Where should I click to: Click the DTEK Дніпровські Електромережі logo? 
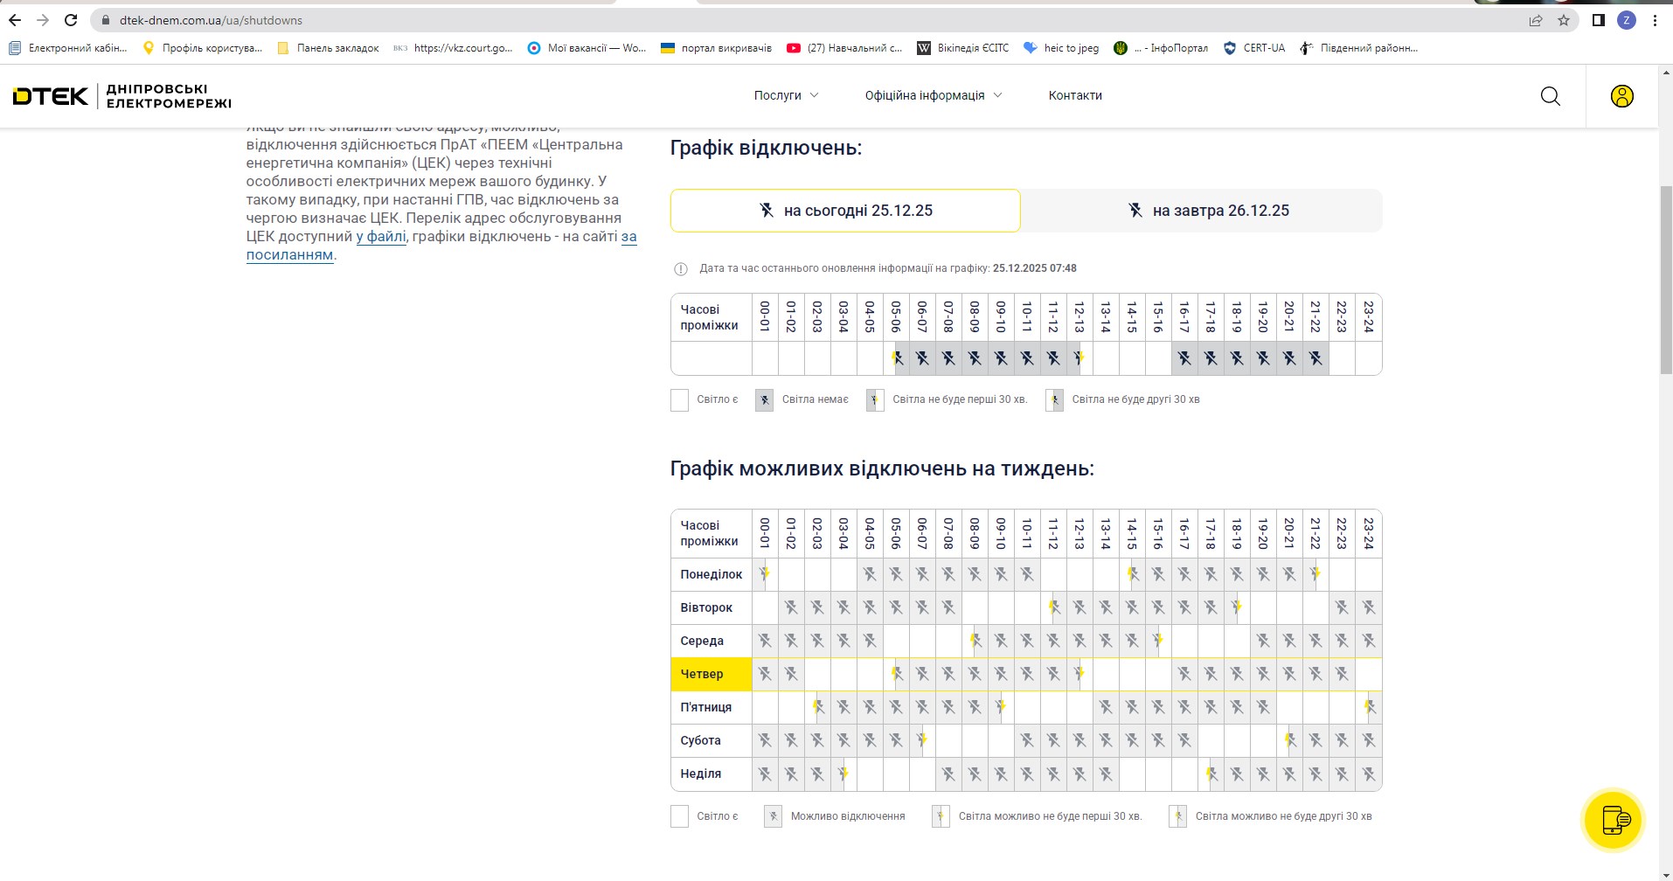pyautogui.click(x=122, y=96)
